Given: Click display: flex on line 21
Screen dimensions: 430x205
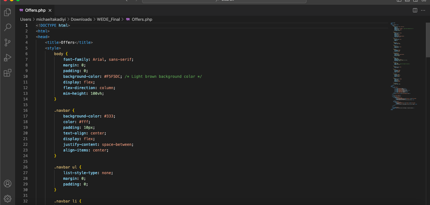Looking at the screenshot, I should 79,139.
